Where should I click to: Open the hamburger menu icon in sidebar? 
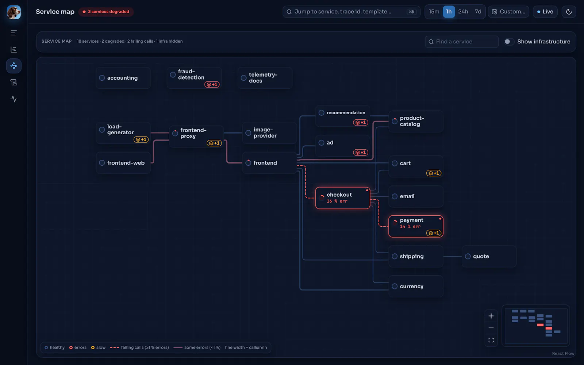click(x=14, y=33)
